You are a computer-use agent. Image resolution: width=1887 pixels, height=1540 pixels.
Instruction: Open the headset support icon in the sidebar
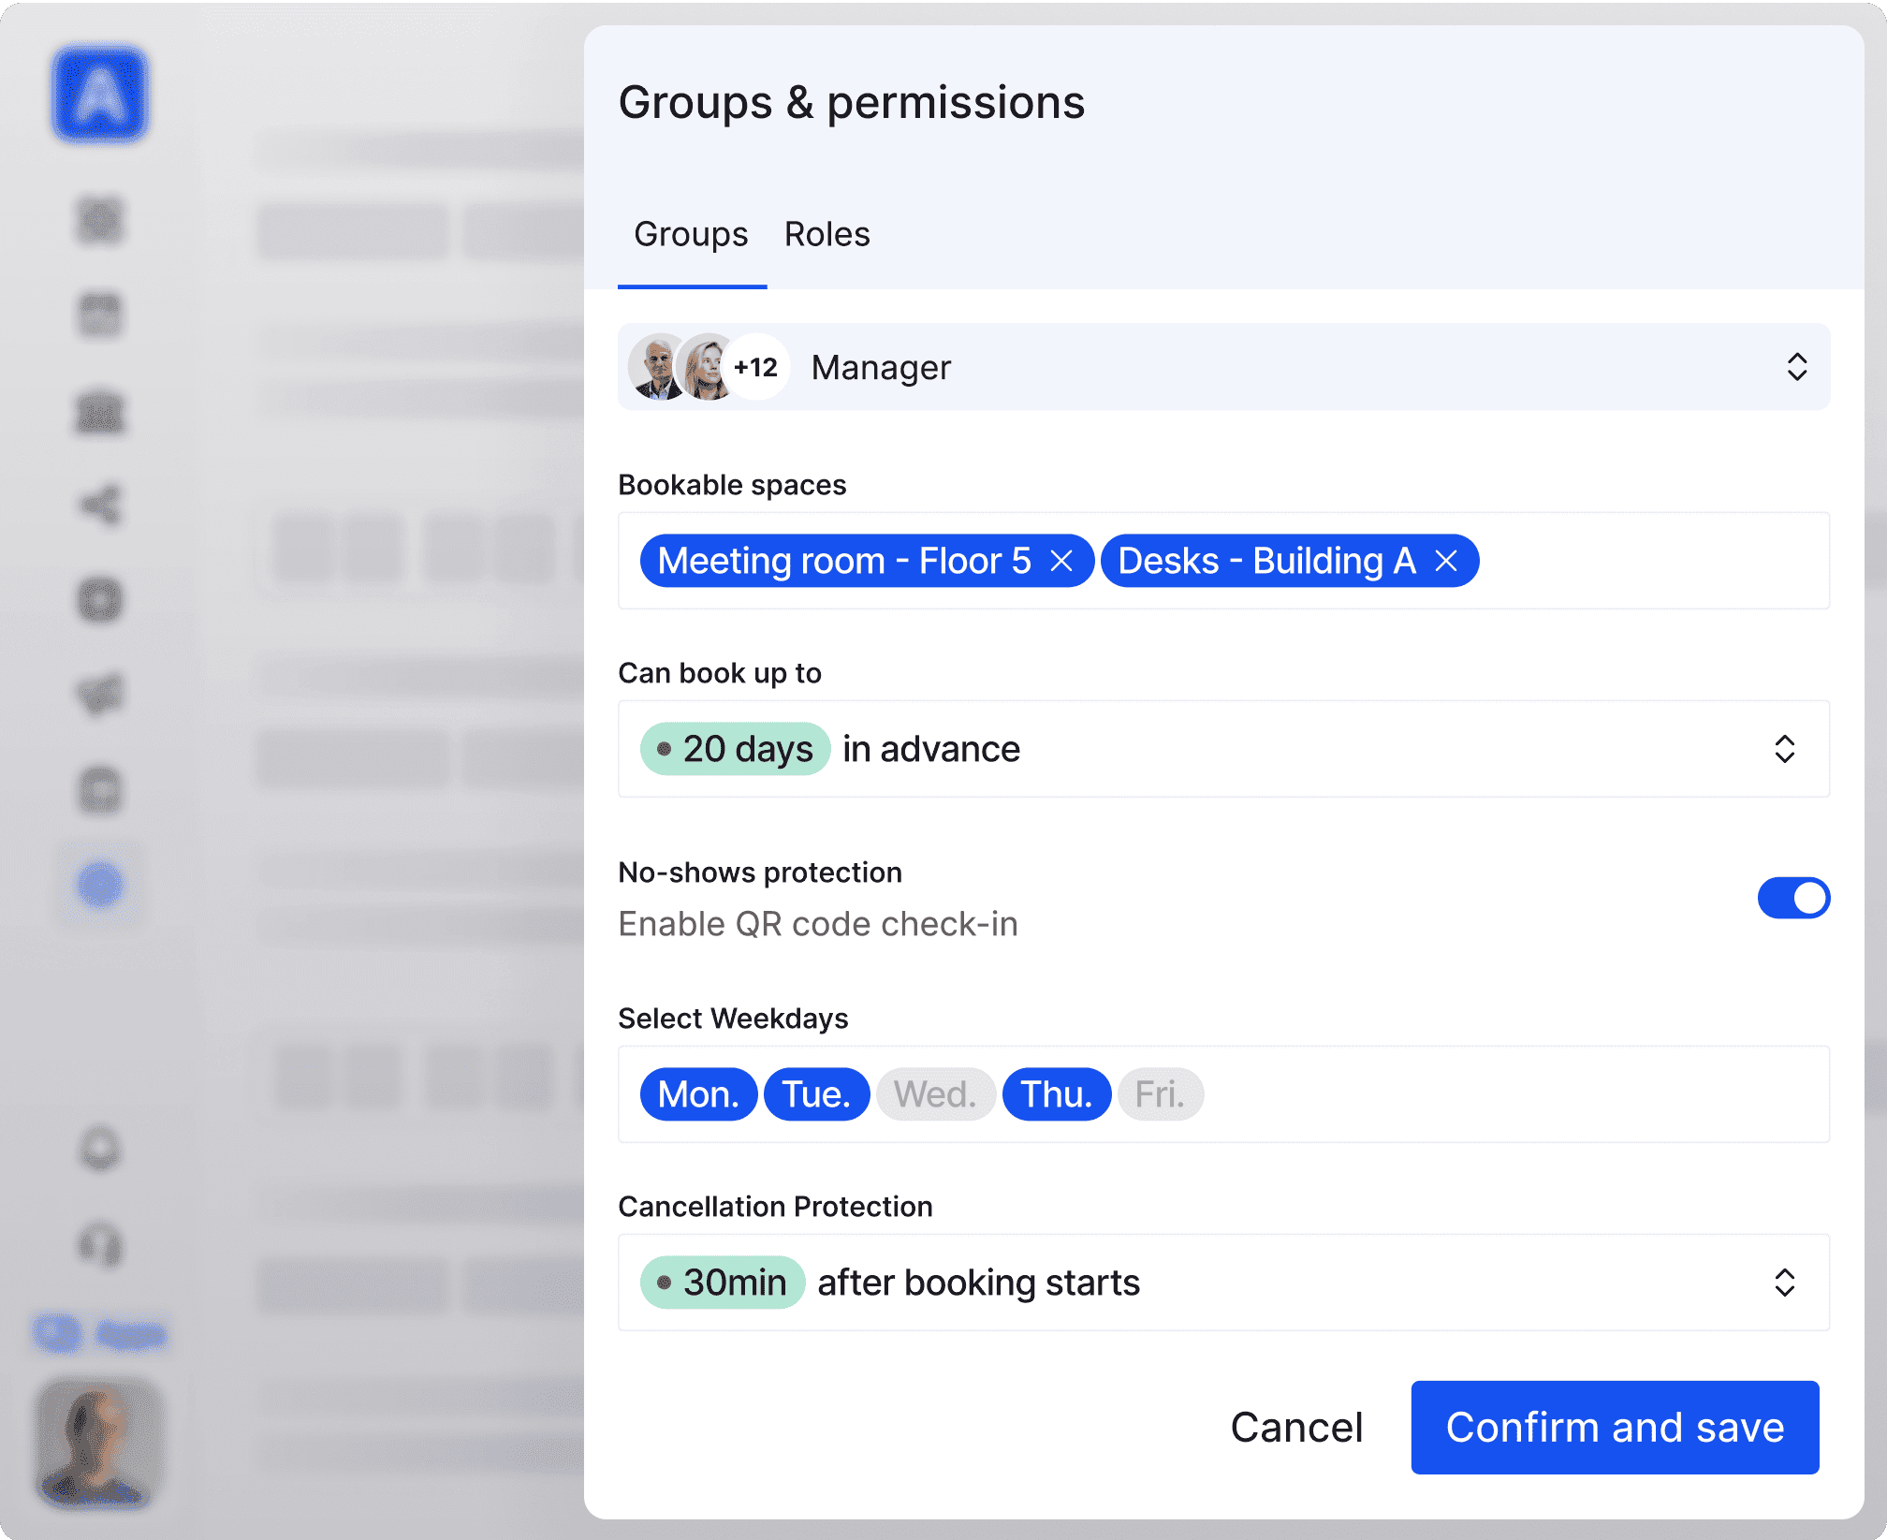[101, 1245]
